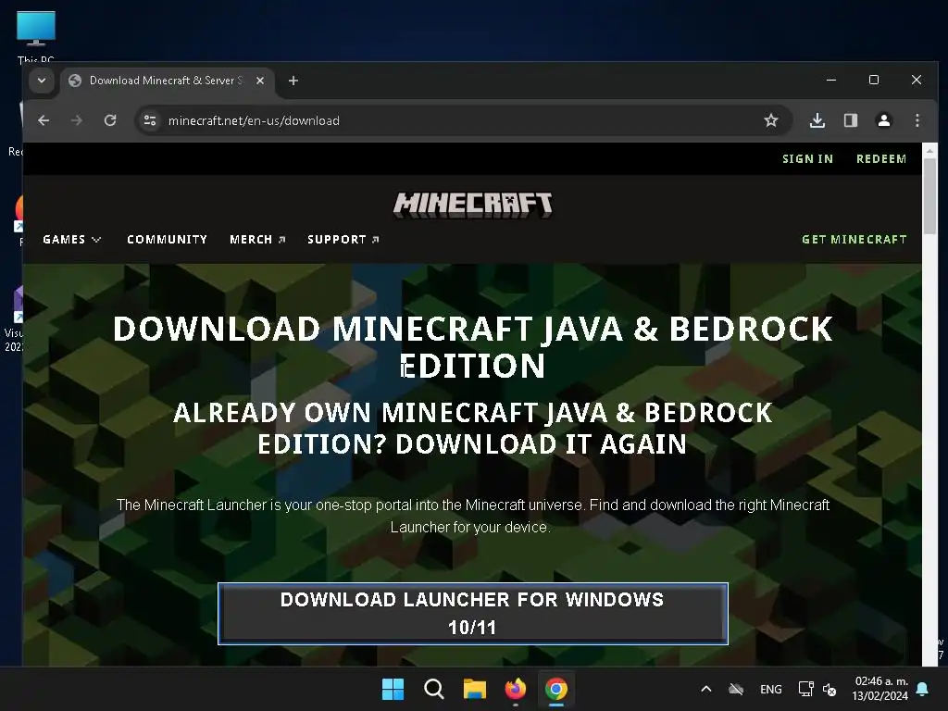Click the page vertical scrollbar thumb
Screen dimensions: 948x711
tap(929, 196)
